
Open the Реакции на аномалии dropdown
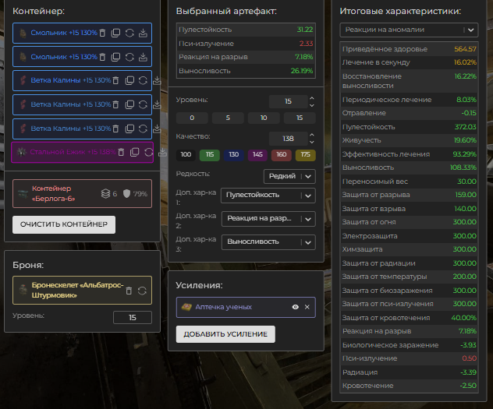[x=409, y=30]
